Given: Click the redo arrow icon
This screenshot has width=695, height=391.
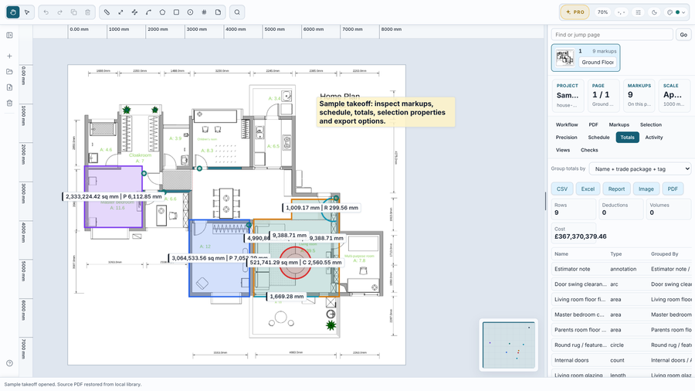Looking at the screenshot, I should (59, 12).
